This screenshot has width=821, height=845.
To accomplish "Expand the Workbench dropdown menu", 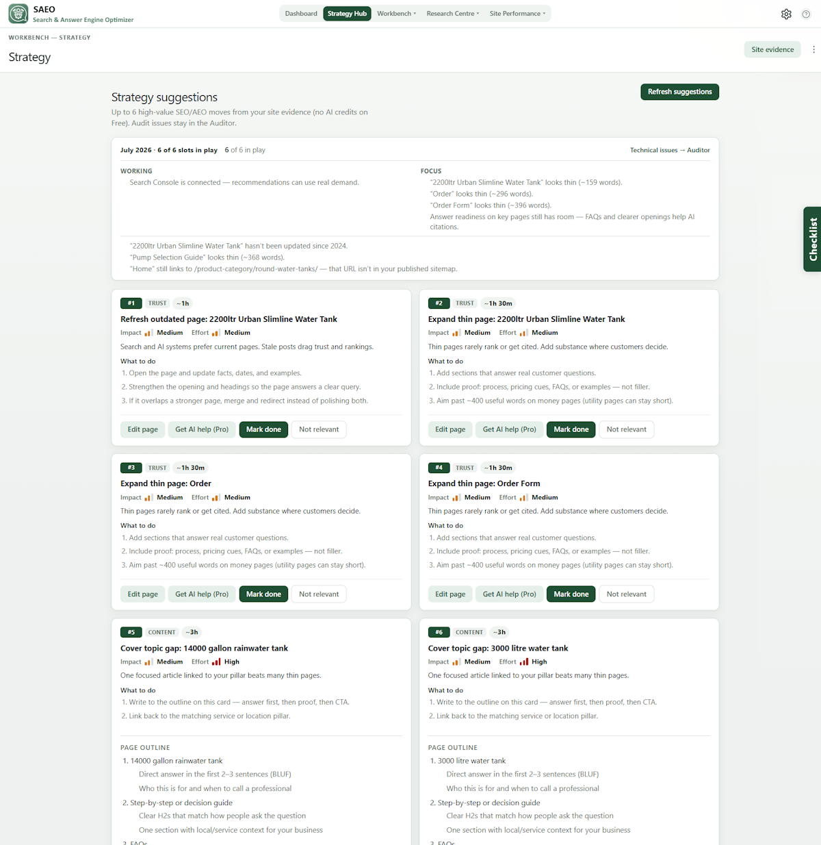I will pyautogui.click(x=396, y=14).
